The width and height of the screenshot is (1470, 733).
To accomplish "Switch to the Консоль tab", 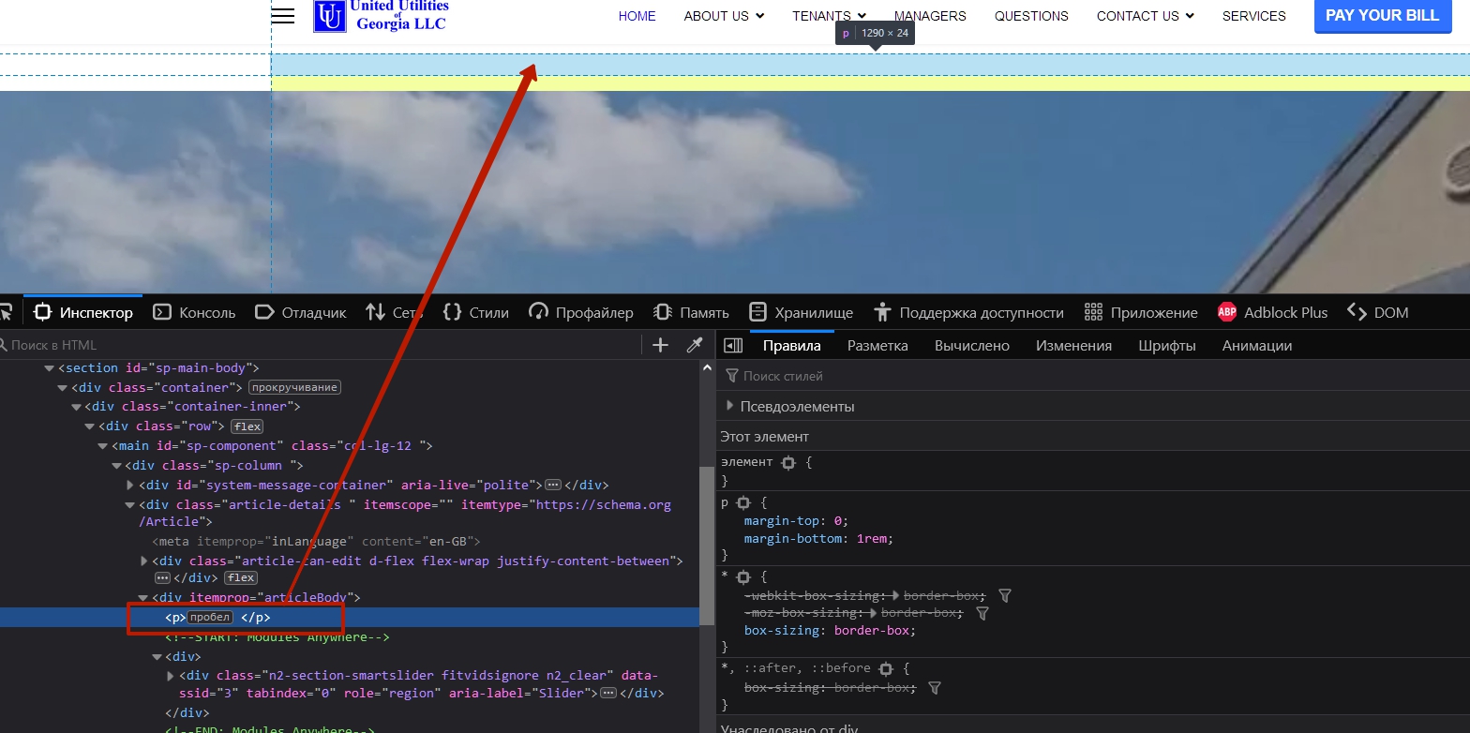I will pos(194,312).
